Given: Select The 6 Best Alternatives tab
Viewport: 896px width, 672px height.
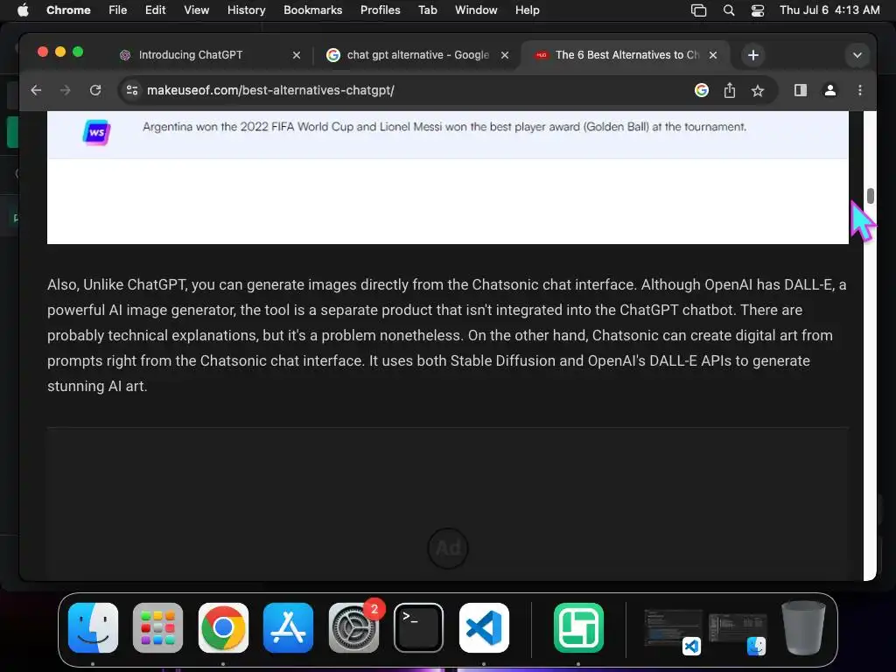Looking at the screenshot, I should coord(626,55).
